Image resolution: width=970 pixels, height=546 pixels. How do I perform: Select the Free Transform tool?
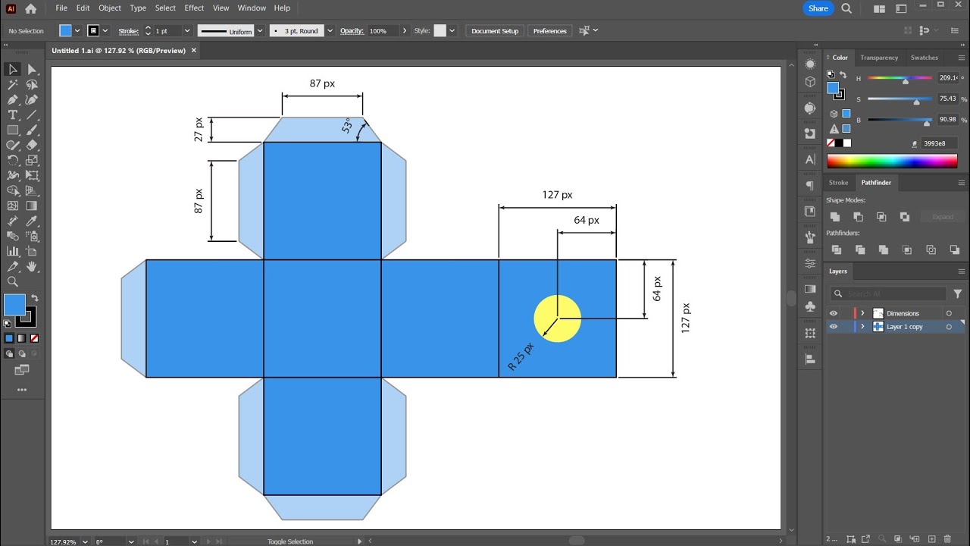32,175
